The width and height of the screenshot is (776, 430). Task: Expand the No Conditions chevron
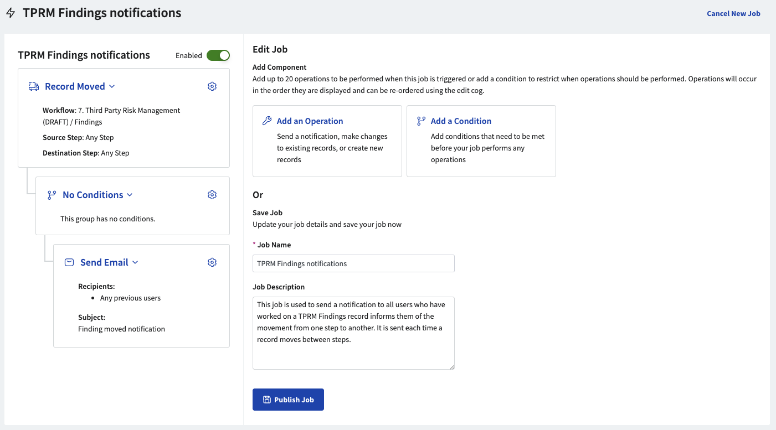[130, 195]
